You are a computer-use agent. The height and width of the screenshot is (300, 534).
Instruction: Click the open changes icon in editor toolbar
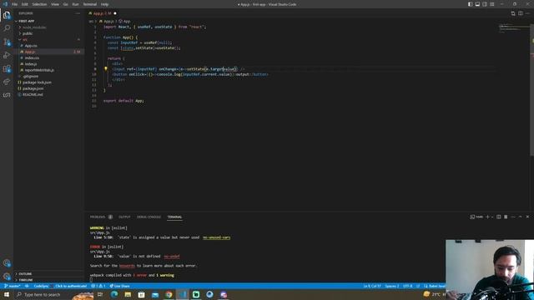coord(513,13)
